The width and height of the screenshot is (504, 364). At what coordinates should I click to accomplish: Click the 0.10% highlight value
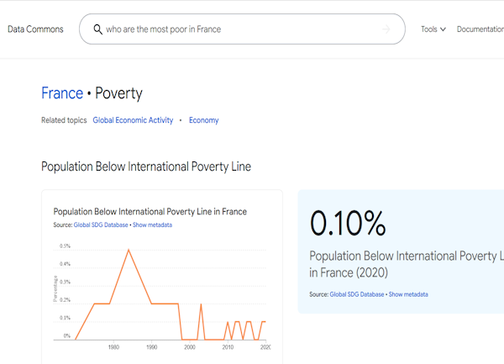[x=348, y=223]
